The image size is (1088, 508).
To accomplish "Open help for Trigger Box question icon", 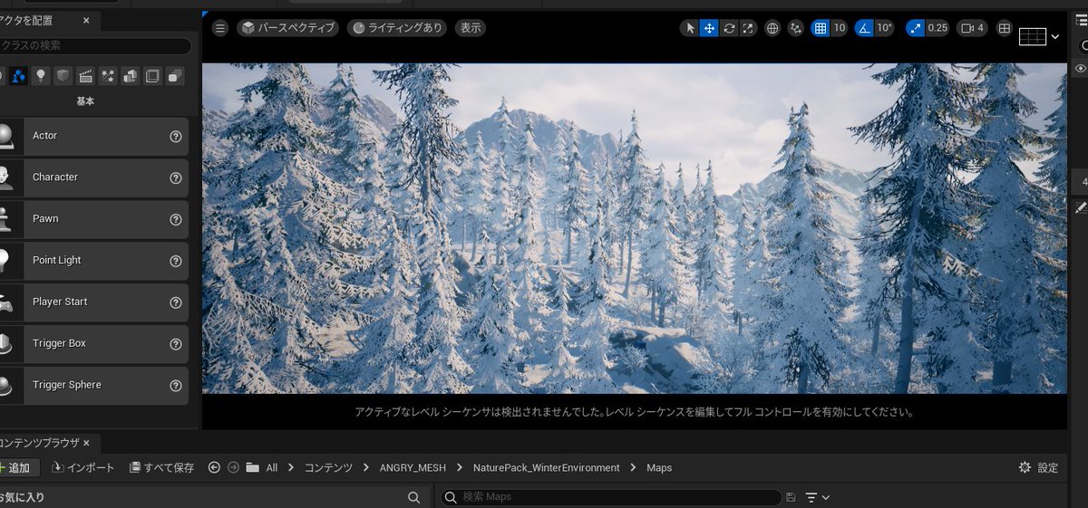I will (176, 344).
